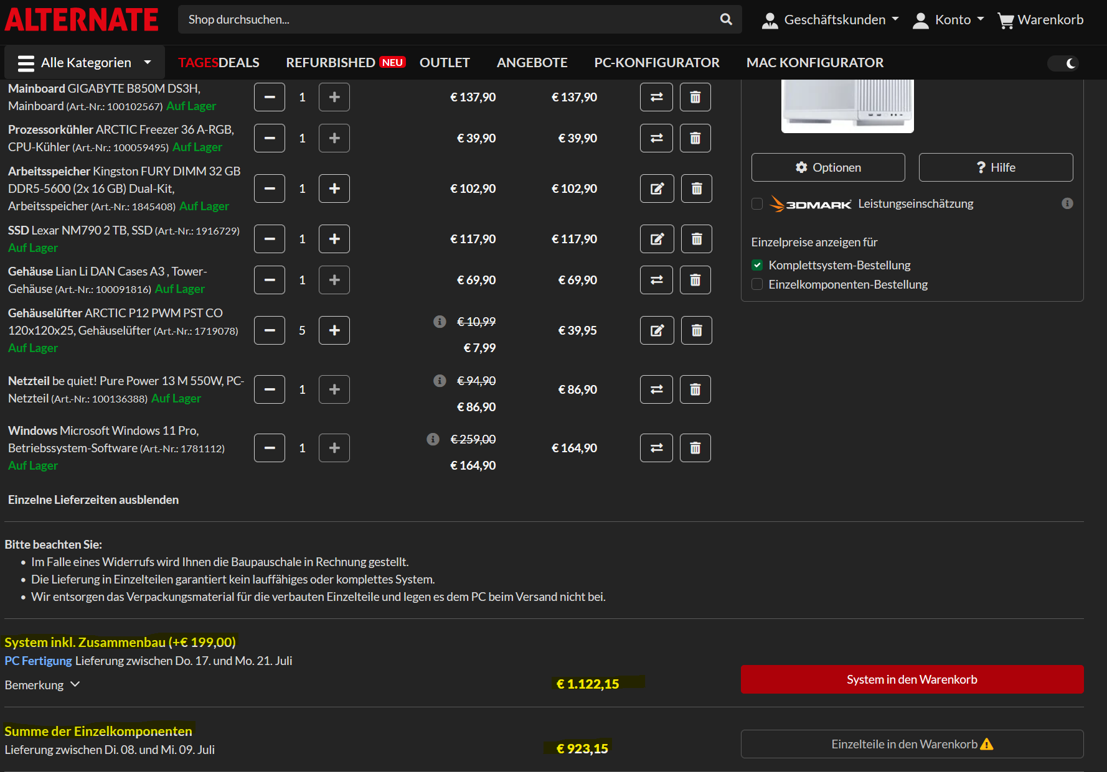Enable 3DMark Leistungseinschätzung checkbox
1107x772 pixels.
click(757, 203)
